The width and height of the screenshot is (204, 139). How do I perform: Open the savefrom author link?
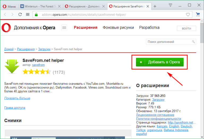click(x=38, y=65)
